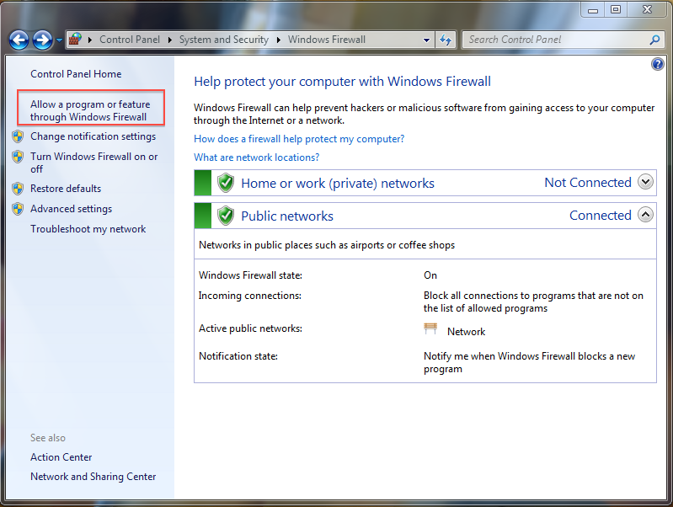This screenshot has width=673, height=507.
Task: Open 'What are network locations?' link
Action: click(x=257, y=157)
